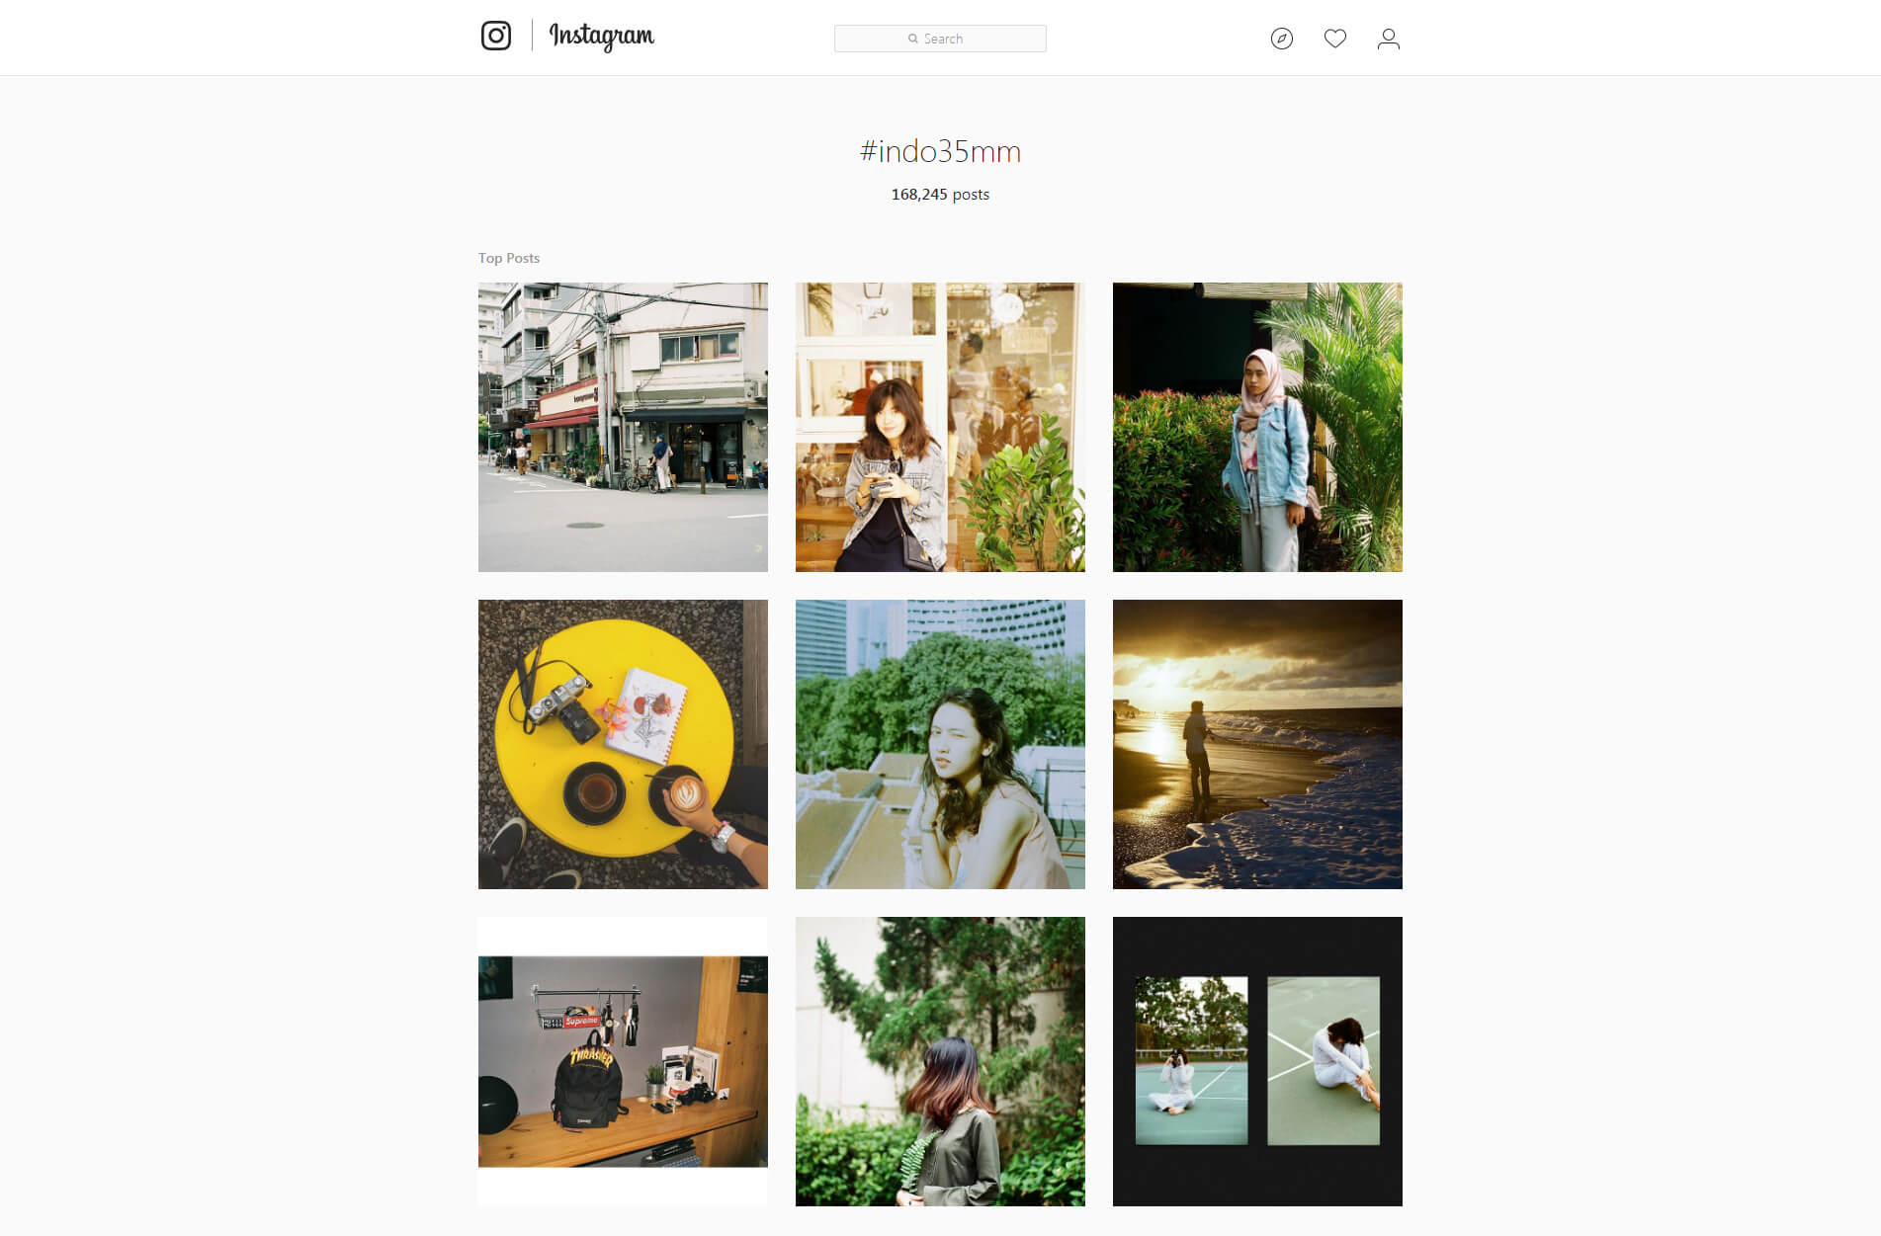Focus the Search input field
This screenshot has height=1236, width=1881.
tap(940, 39)
